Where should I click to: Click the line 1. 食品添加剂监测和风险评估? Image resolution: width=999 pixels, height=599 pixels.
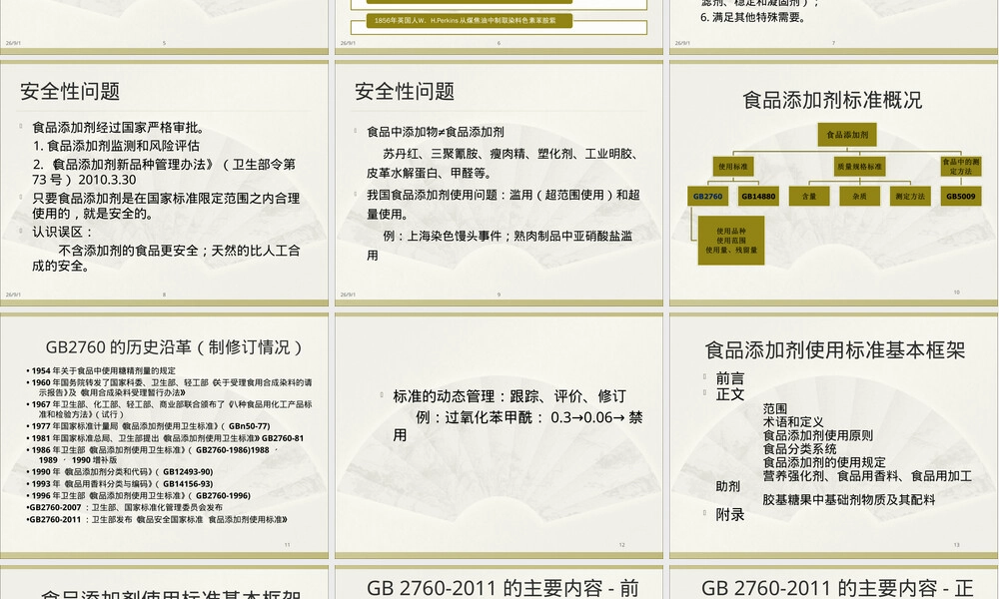point(117,145)
